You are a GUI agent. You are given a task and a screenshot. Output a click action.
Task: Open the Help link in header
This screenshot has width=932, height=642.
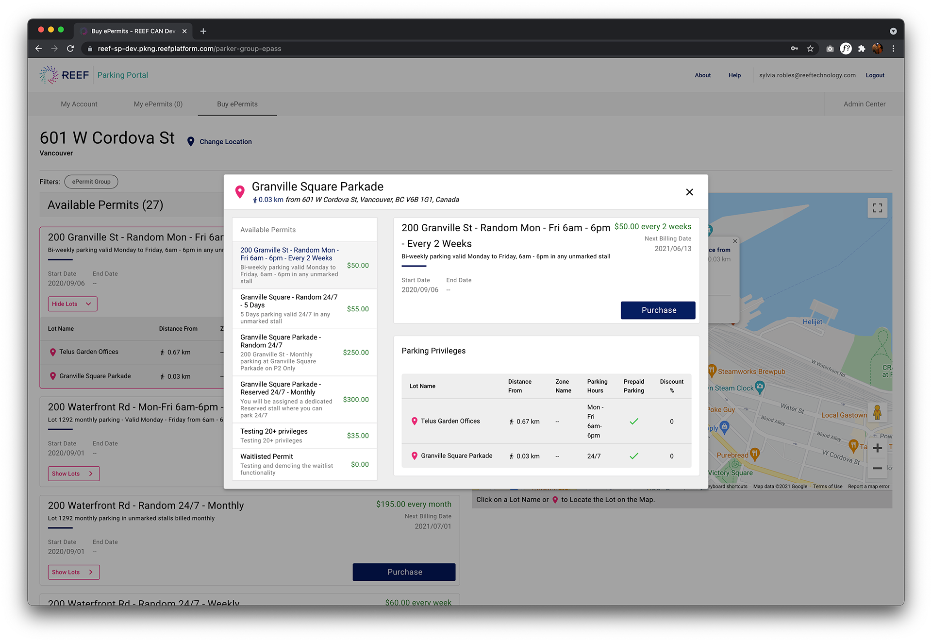(x=734, y=75)
